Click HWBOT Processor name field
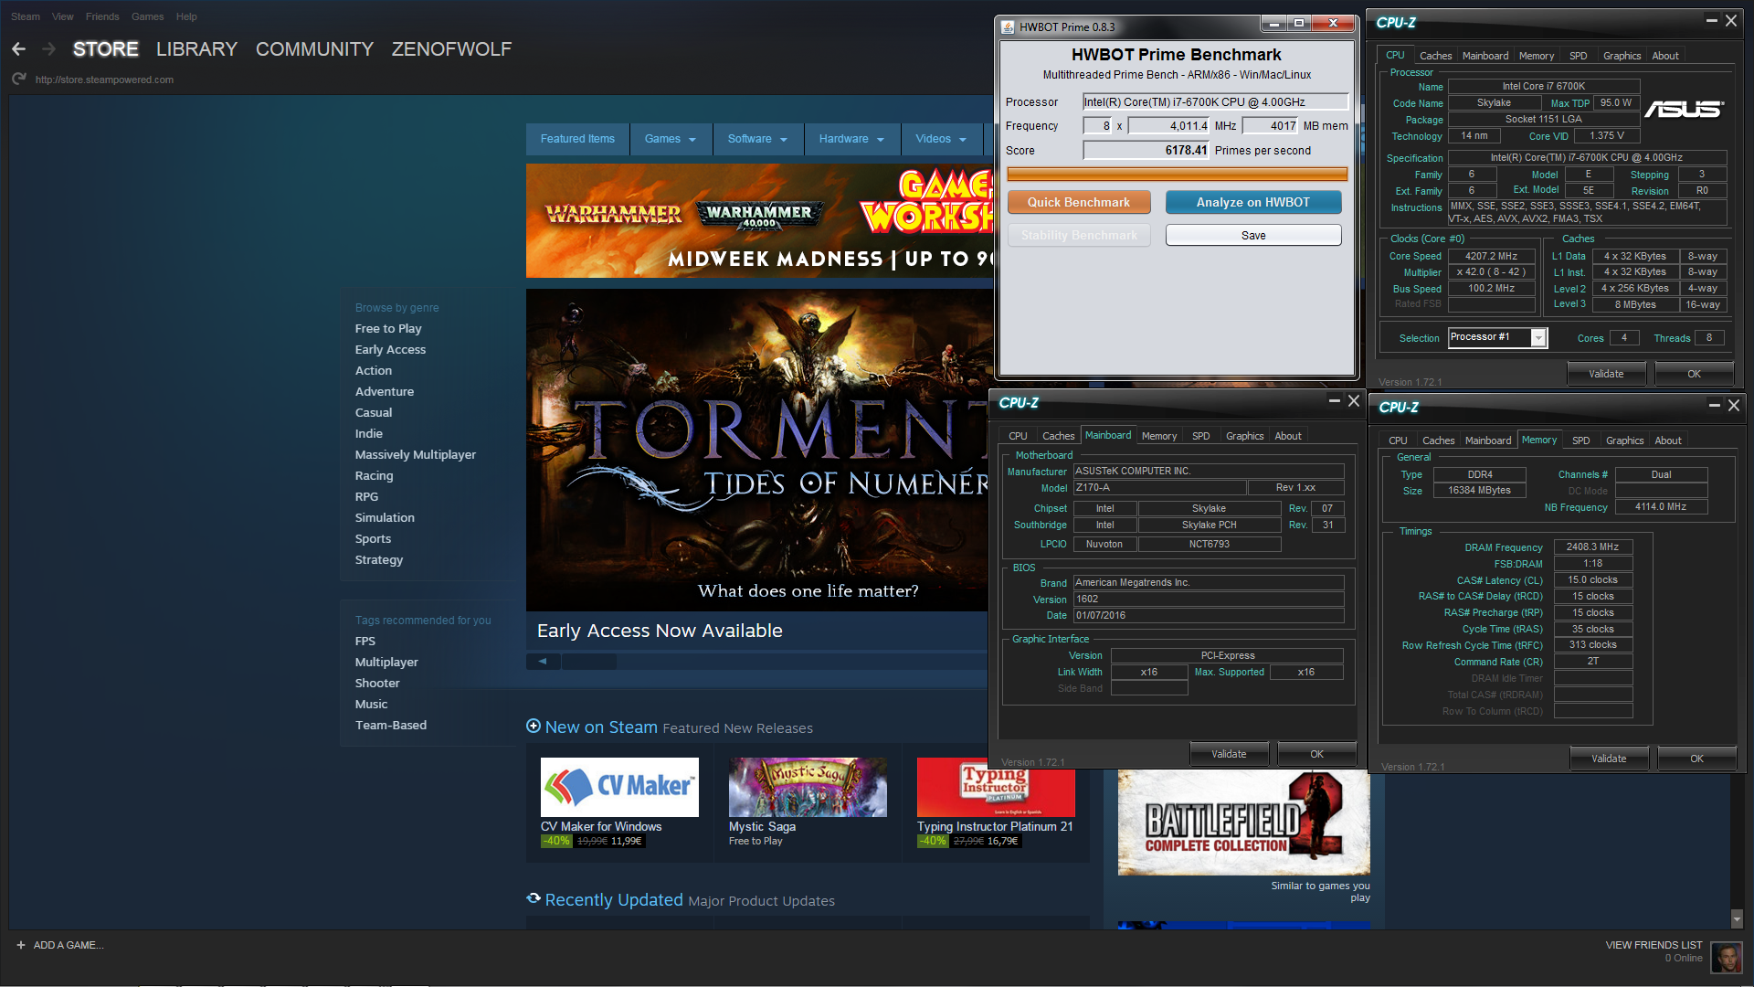The width and height of the screenshot is (1754, 987). [x=1215, y=101]
